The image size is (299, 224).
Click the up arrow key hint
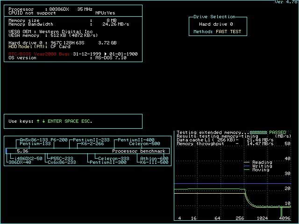tap(38, 121)
